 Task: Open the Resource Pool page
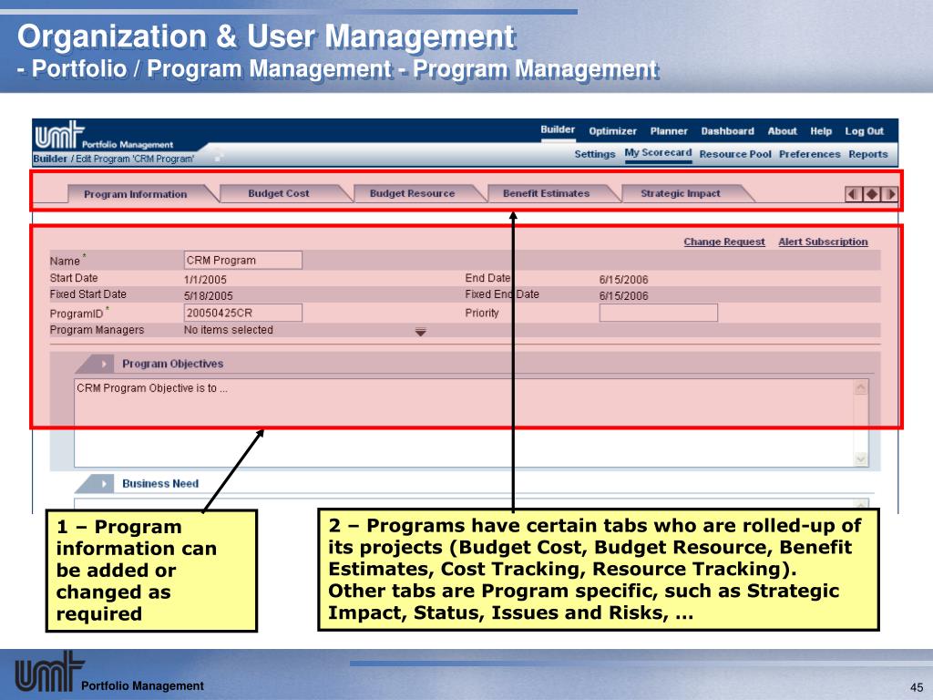[735, 154]
